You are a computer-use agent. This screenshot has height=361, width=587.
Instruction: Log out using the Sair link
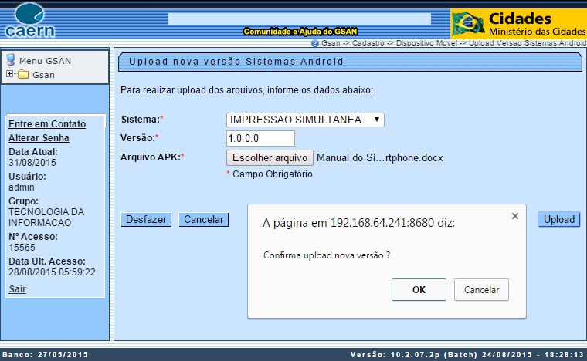pos(17,288)
